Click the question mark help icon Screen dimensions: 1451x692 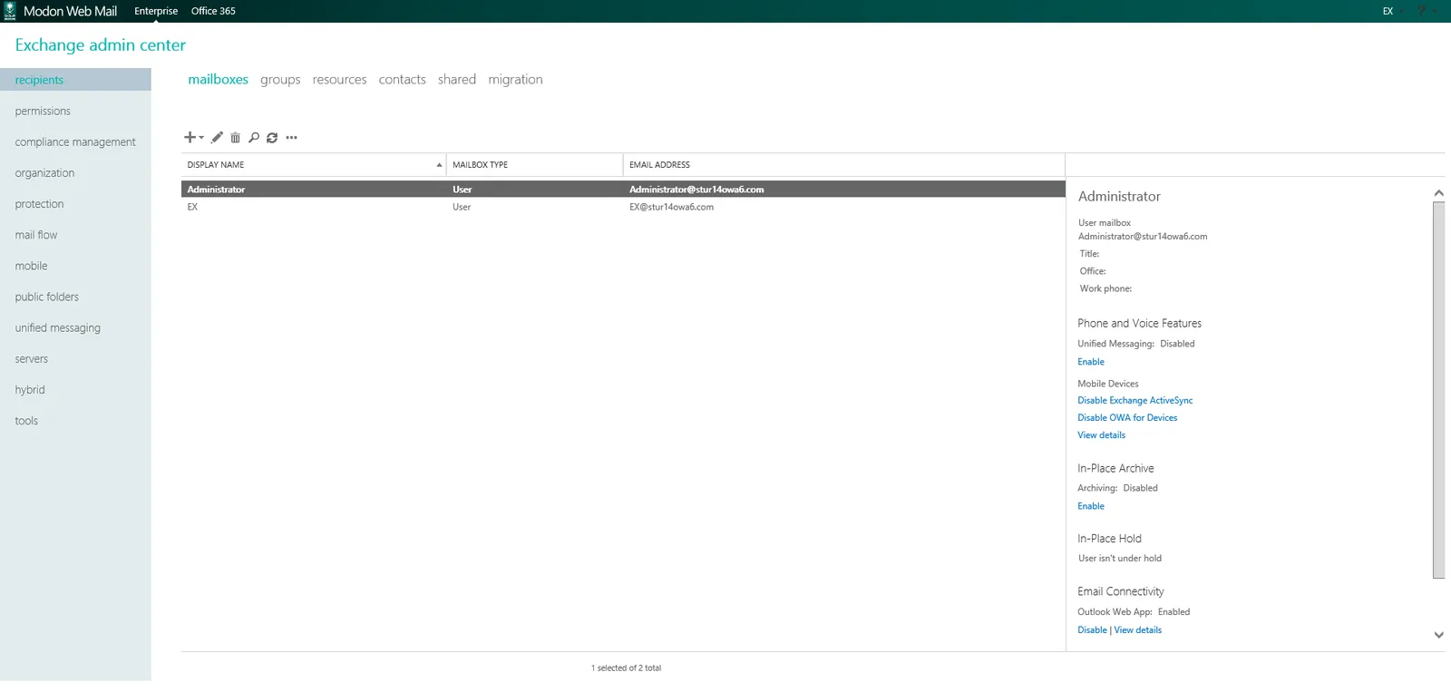(x=1421, y=11)
